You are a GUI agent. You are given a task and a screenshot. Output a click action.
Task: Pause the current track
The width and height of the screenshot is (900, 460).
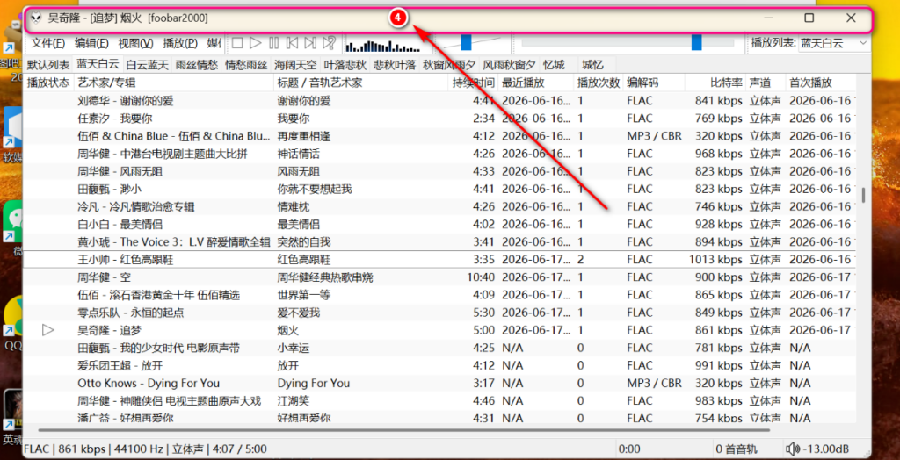point(274,42)
